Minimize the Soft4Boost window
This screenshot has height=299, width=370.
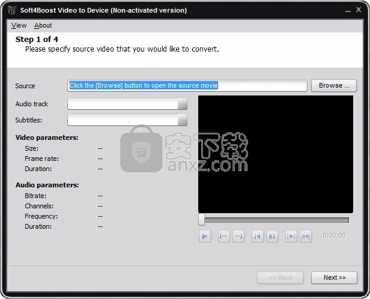click(348, 11)
